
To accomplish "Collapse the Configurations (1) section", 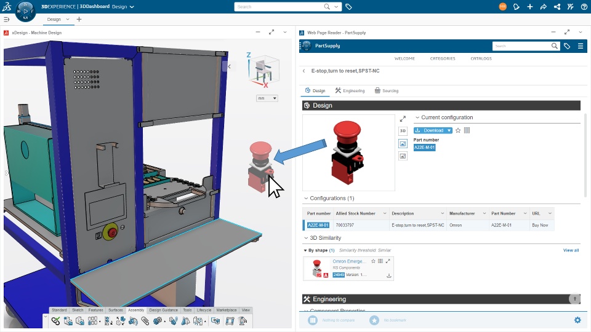I will click(x=306, y=199).
